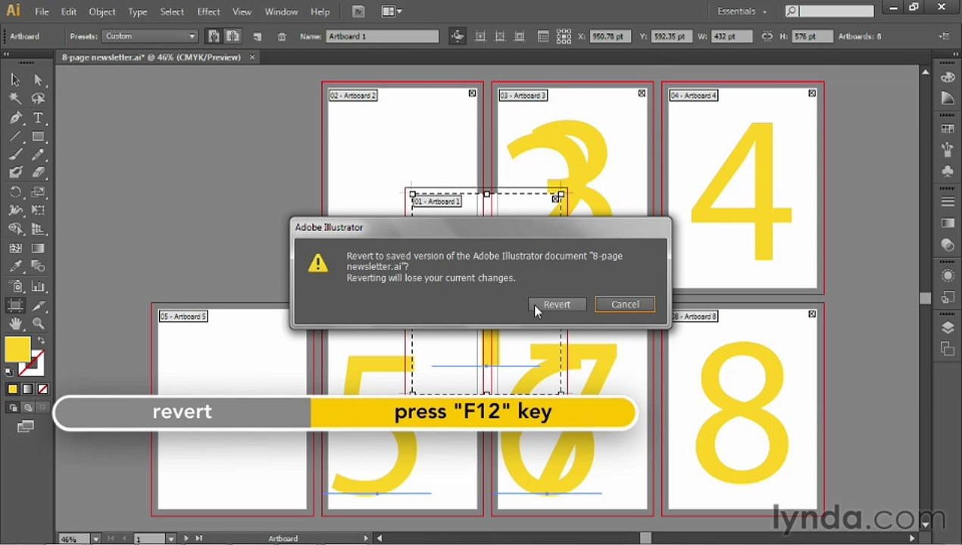The image size is (962, 545).
Task: Select the Type tool
Action: pyautogui.click(x=38, y=117)
